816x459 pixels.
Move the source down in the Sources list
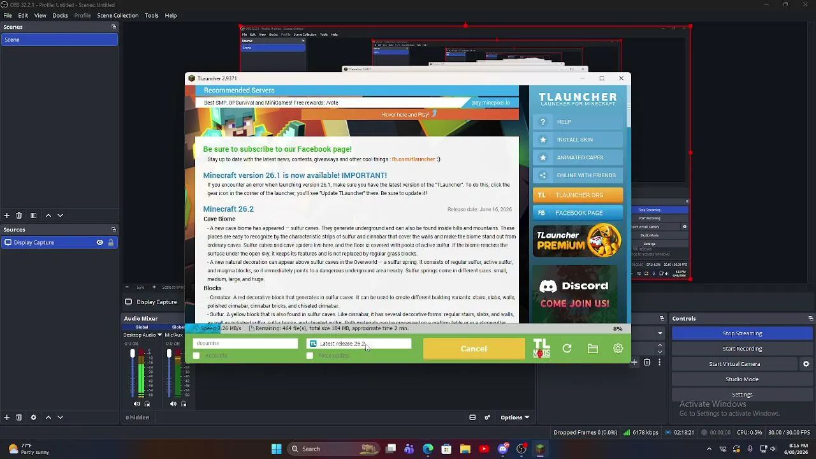pos(61,418)
